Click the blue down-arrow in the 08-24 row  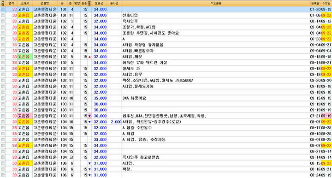89,175
